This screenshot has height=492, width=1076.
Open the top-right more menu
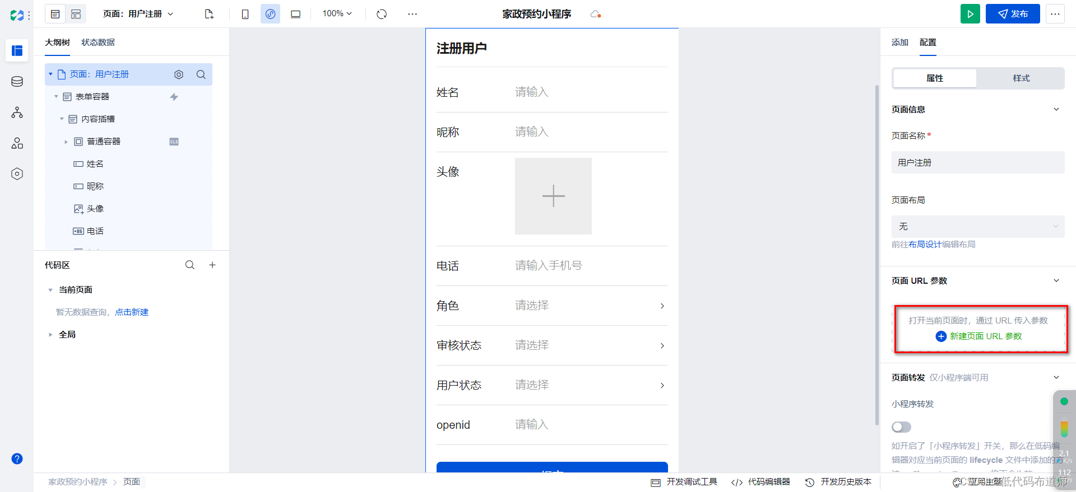tap(1055, 14)
